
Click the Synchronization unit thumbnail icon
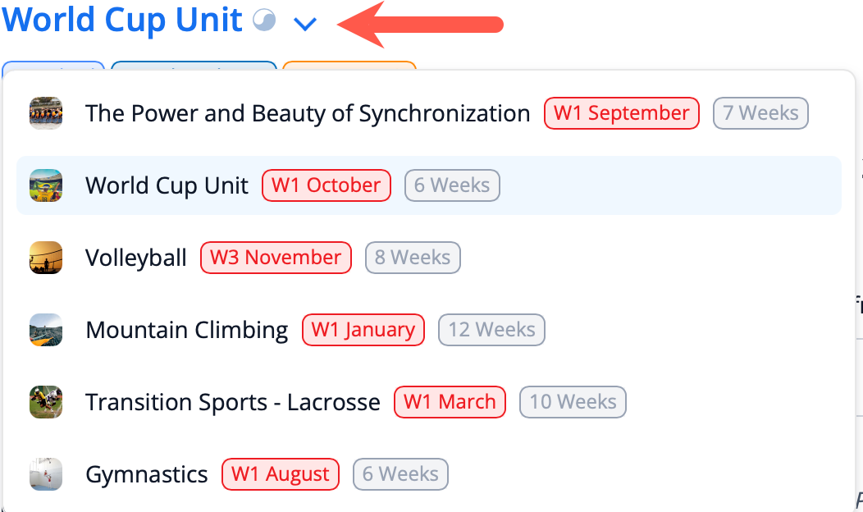coord(46,113)
